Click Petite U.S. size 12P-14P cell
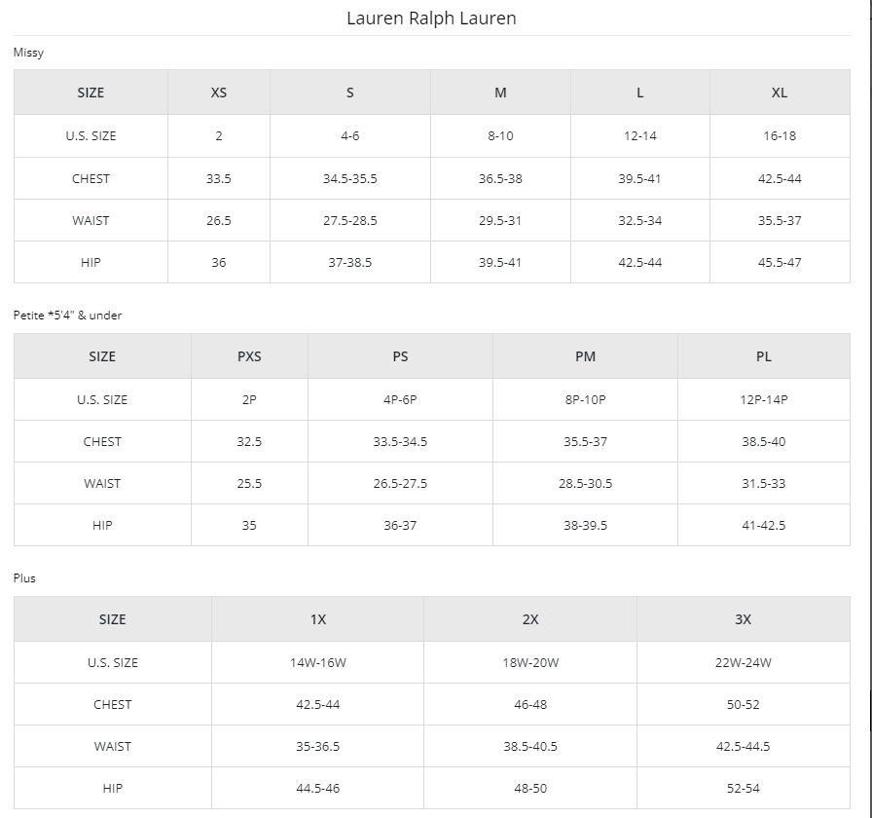Screen dimensions: 872x818 pos(764,400)
